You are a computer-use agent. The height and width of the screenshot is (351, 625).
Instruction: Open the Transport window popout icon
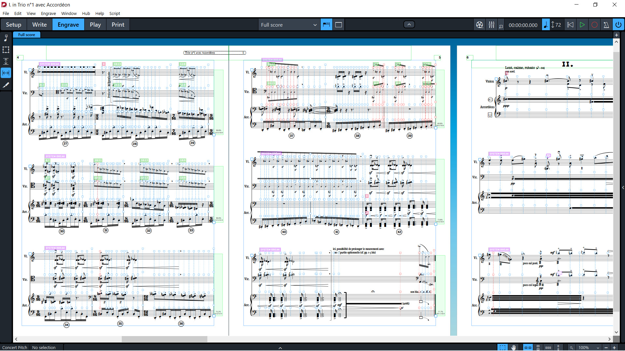click(x=501, y=26)
